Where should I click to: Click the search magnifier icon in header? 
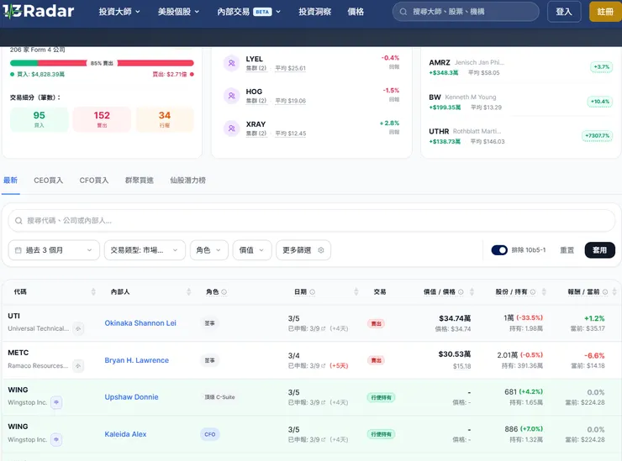[x=403, y=12]
